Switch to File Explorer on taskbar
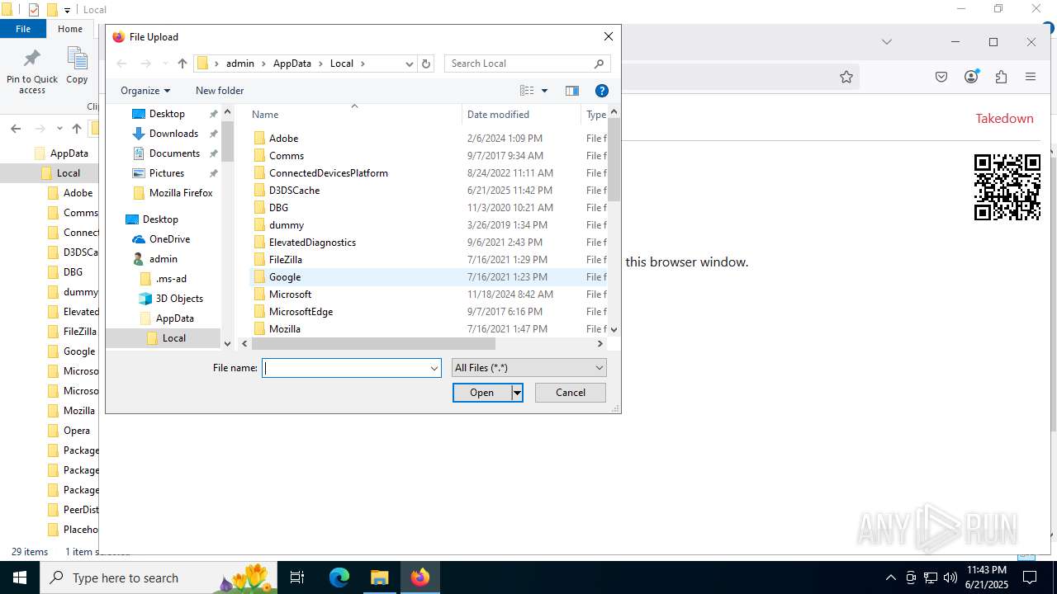This screenshot has width=1057, height=594. tap(379, 577)
